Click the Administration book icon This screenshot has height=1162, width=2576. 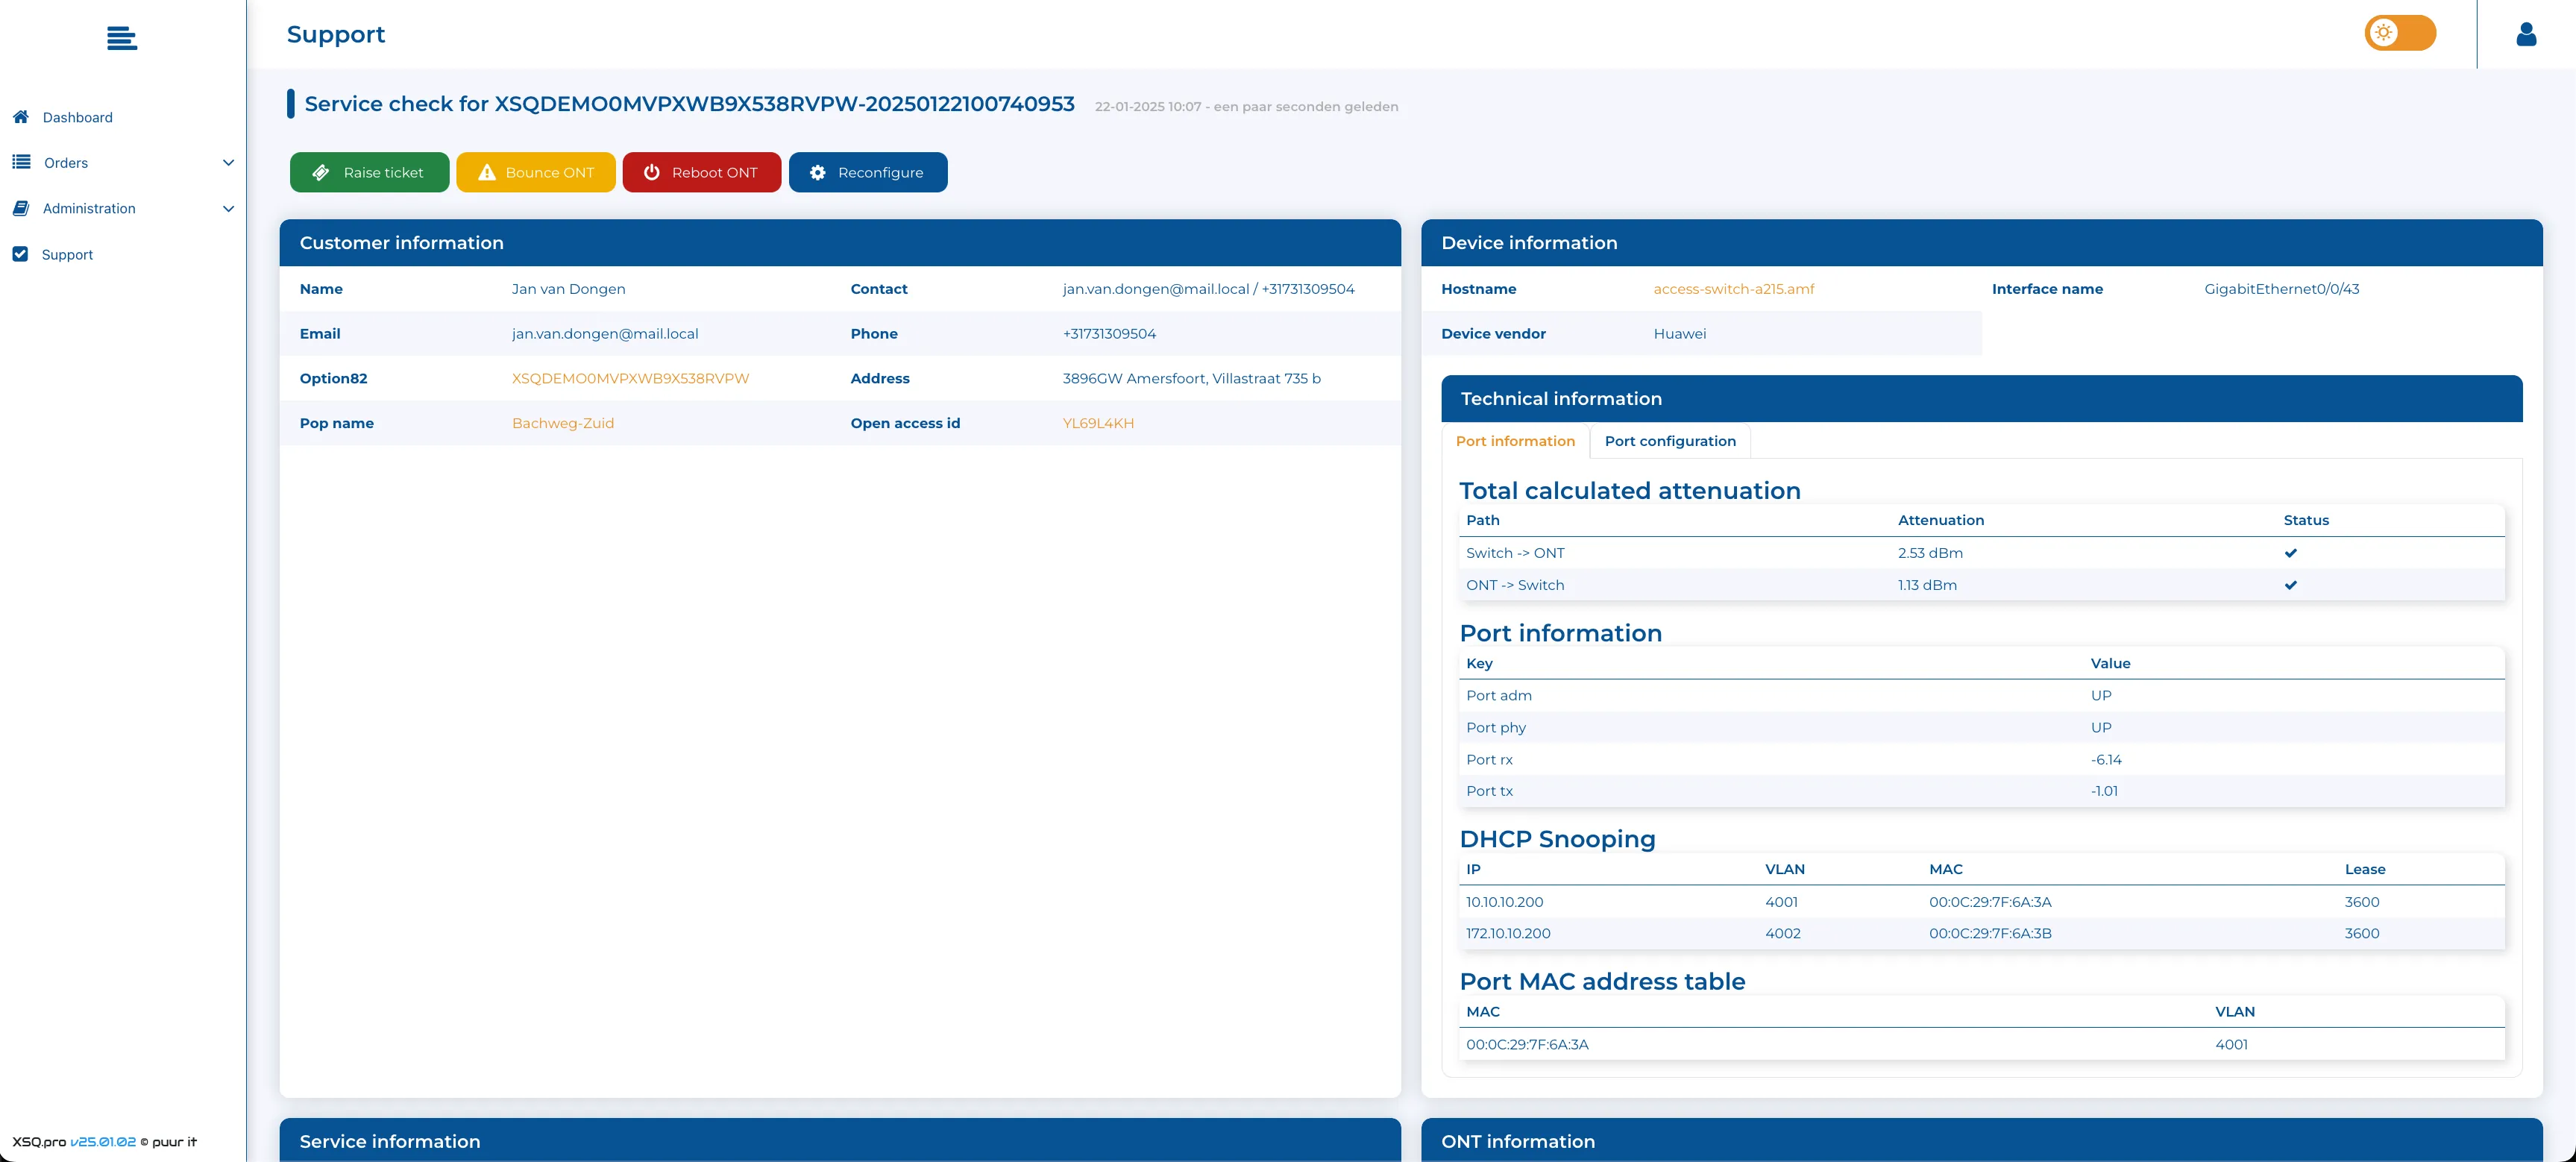coord(21,208)
